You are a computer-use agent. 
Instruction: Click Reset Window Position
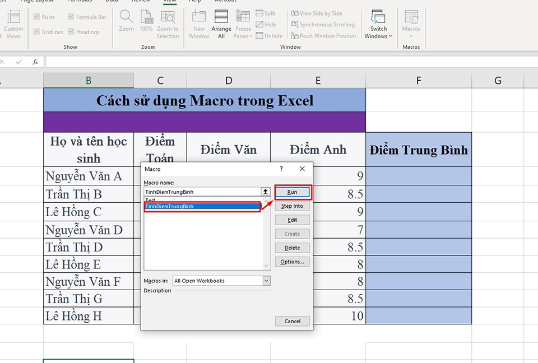click(323, 36)
